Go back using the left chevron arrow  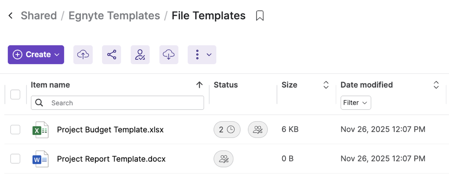11,16
